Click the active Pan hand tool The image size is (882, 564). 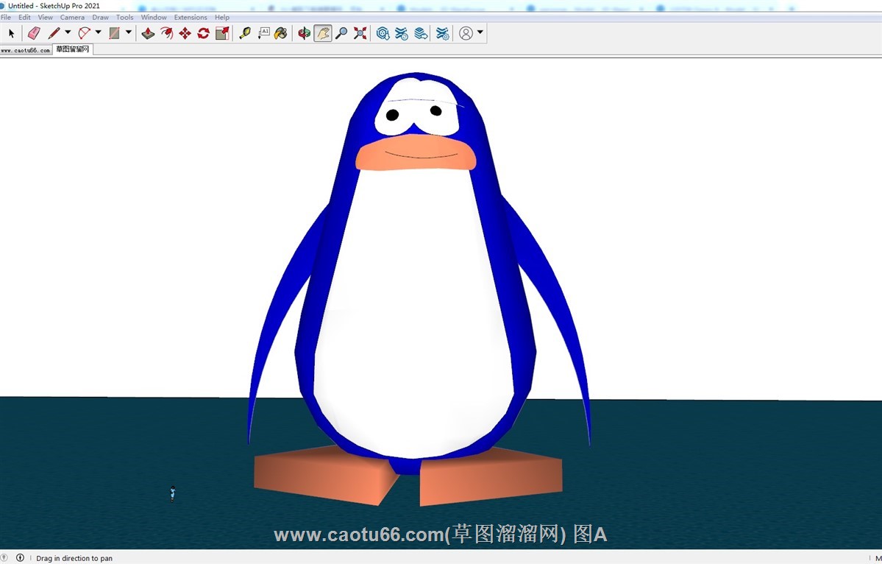322,33
